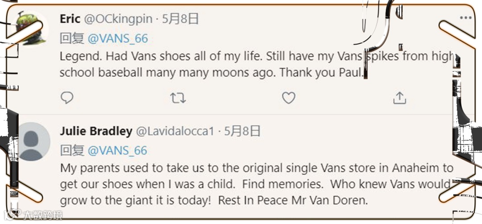This screenshot has width=482, height=224.
Task: Open the share icon on Eric's tweet
Action: coord(399,98)
